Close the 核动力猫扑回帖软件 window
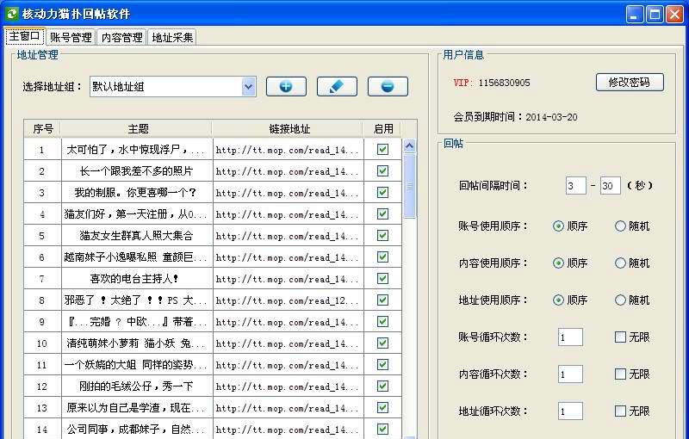This screenshot has width=689, height=439. point(674,15)
